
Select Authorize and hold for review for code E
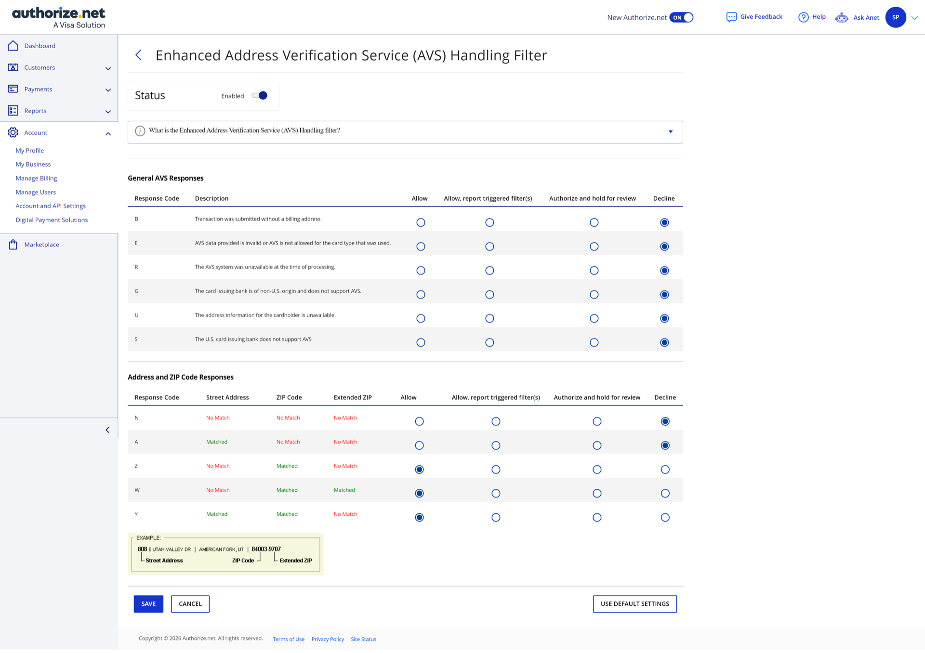coord(594,247)
